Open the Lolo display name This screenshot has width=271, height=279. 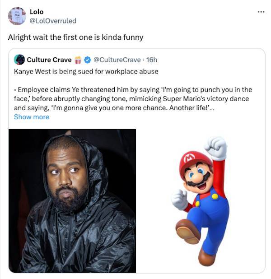(37, 12)
